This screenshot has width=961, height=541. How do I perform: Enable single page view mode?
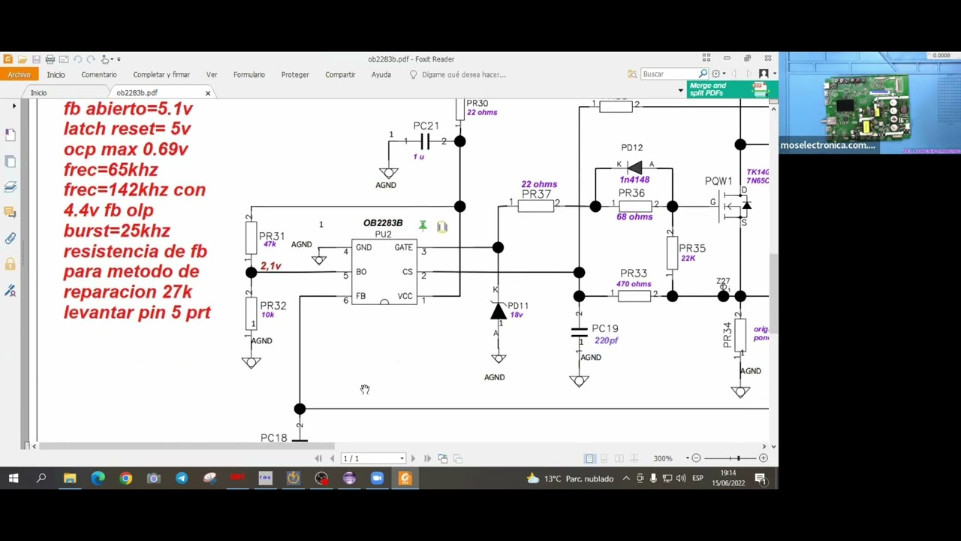[590, 458]
